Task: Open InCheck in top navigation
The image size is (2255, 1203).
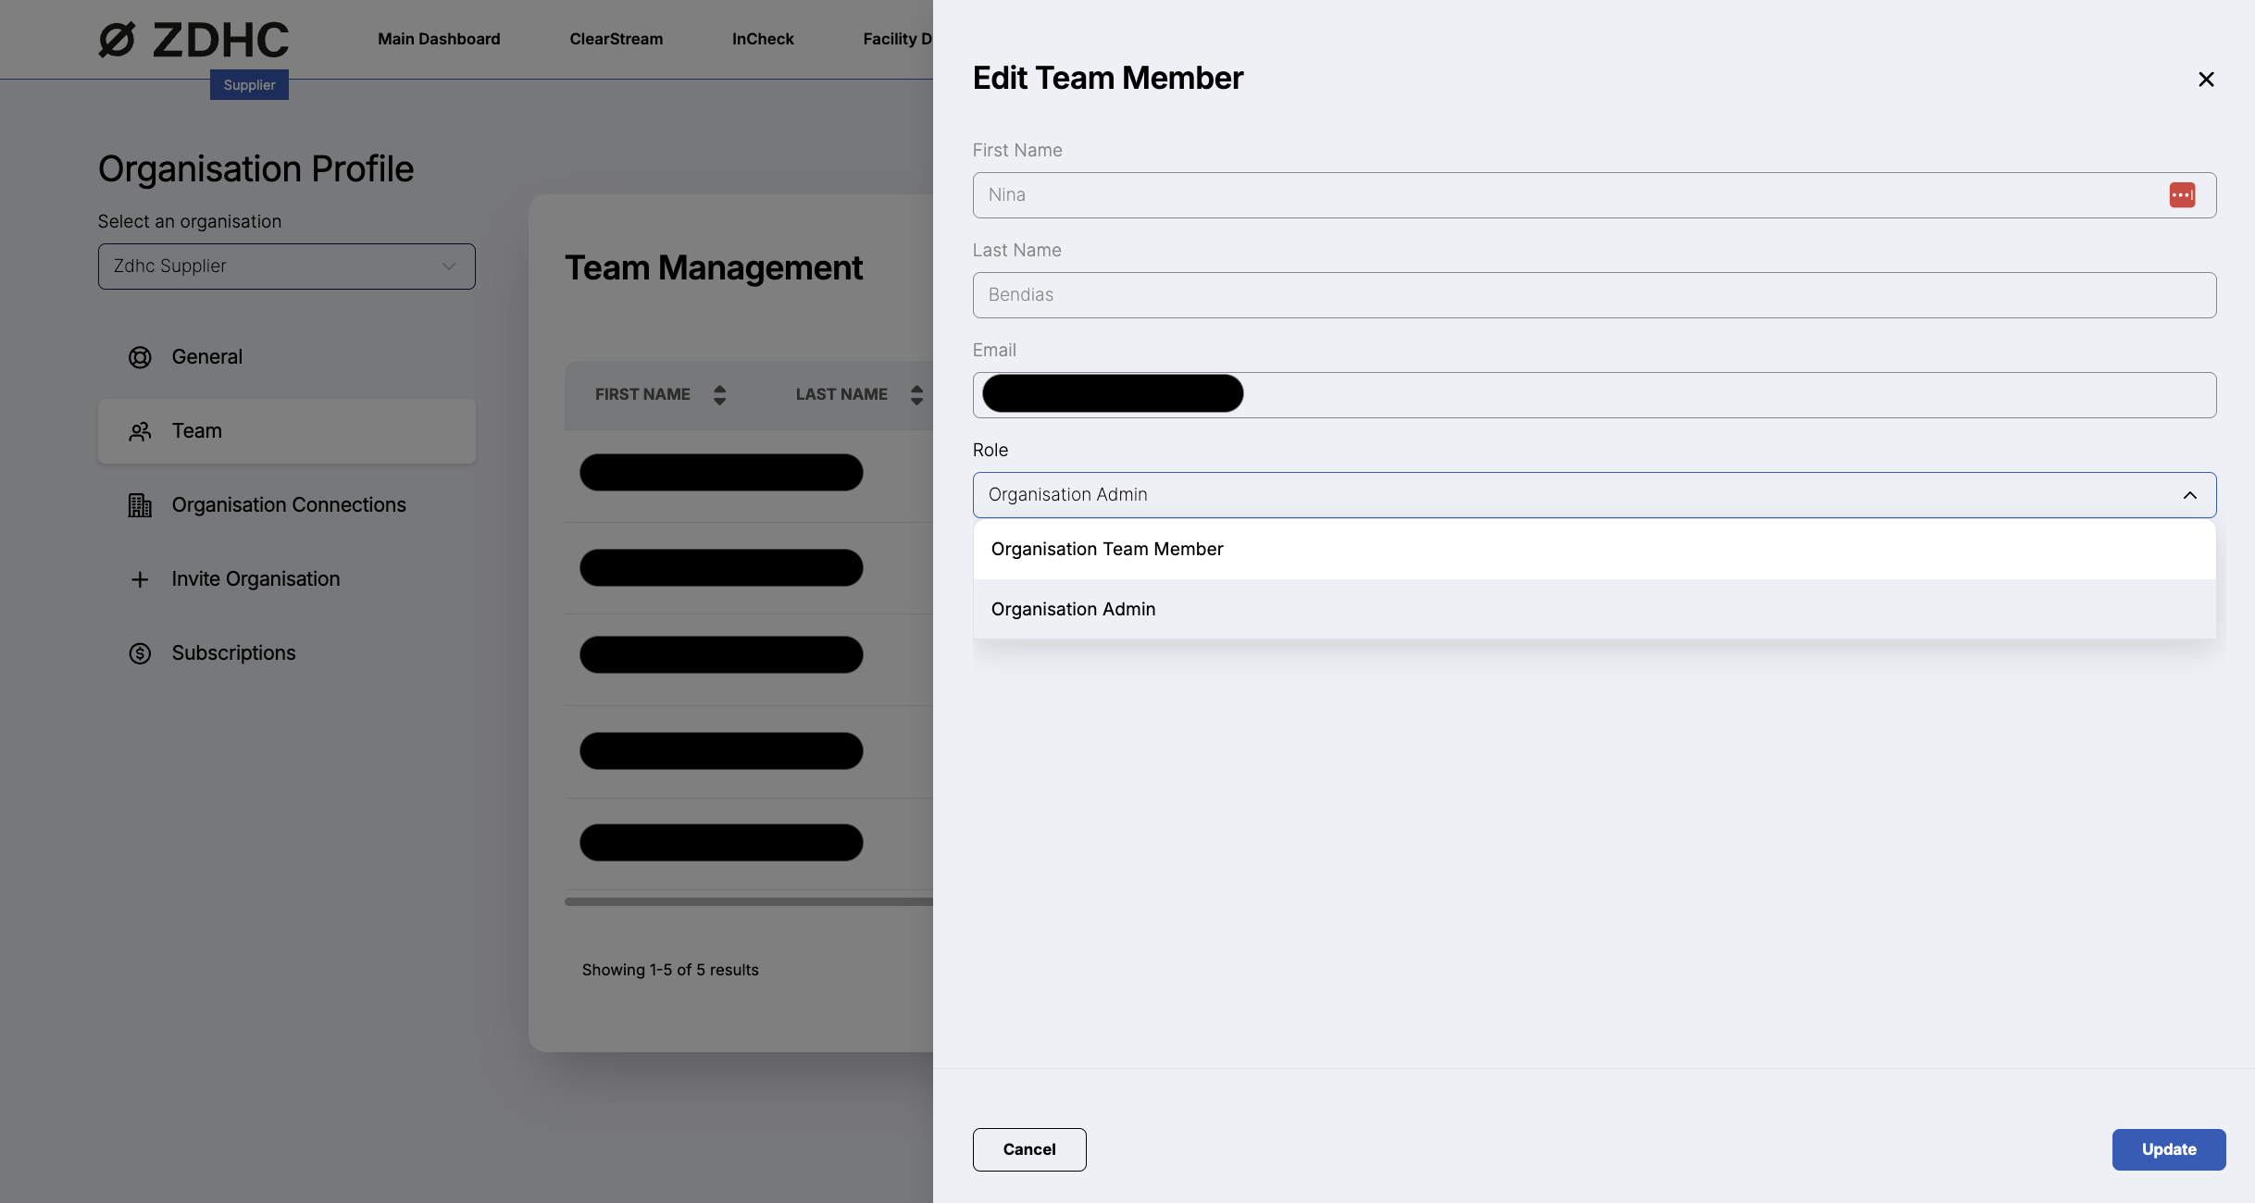Action: coord(763,39)
